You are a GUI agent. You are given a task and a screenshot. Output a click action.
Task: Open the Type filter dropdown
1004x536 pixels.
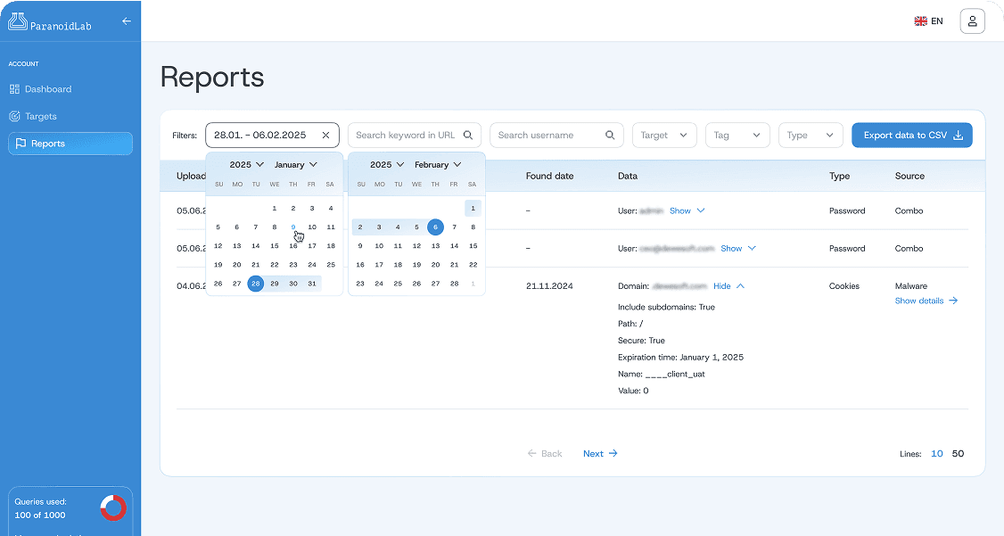coord(811,136)
